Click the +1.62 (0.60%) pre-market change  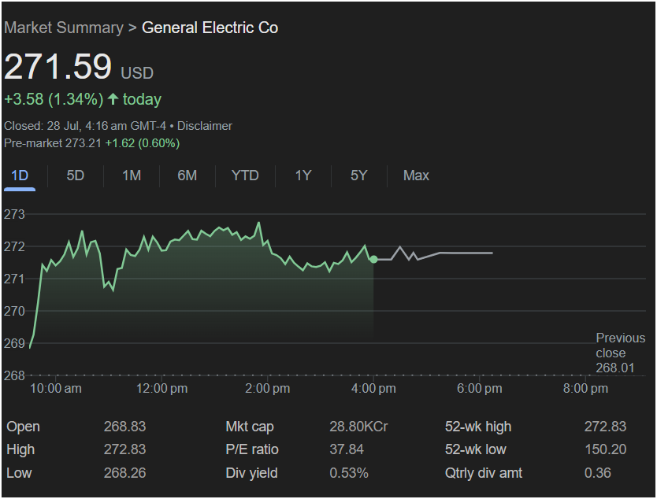point(143,143)
